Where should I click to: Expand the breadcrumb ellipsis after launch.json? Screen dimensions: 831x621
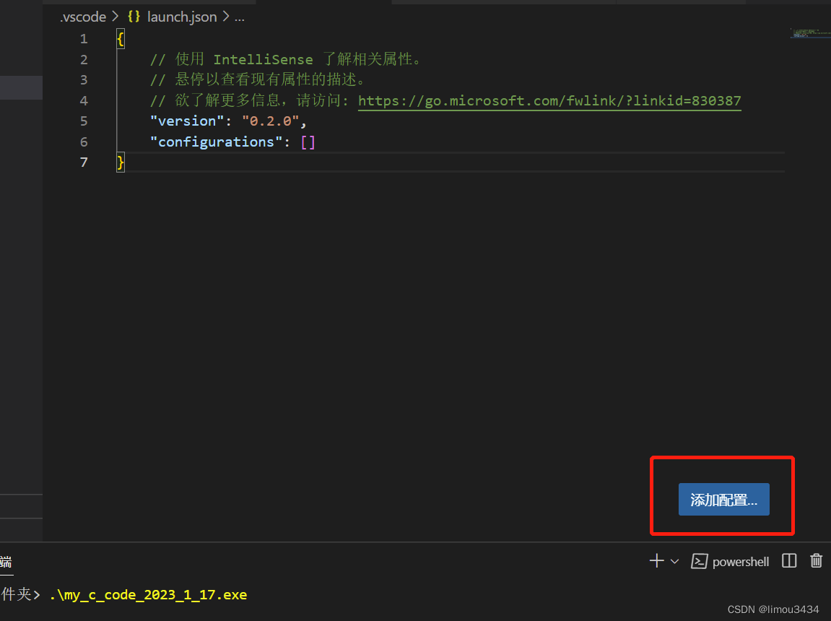pyautogui.click(x=239, y=17)
